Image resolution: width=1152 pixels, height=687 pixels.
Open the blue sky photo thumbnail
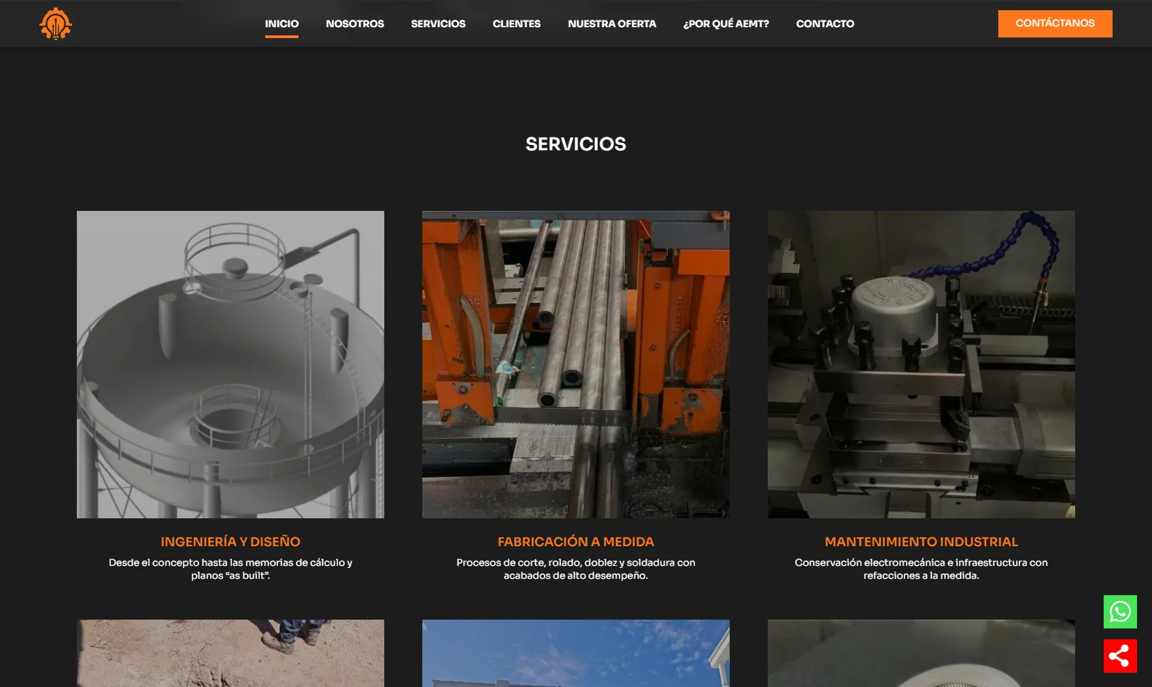[x=576, y=653]
